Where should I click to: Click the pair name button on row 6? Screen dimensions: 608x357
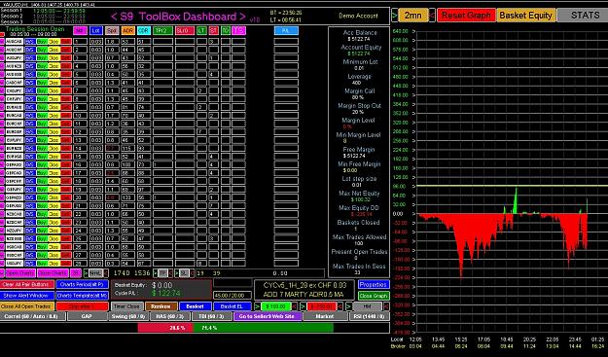point(15,83)
